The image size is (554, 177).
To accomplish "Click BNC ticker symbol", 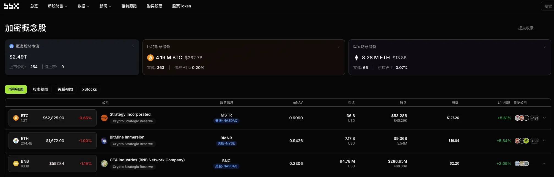I will [226, 161].
